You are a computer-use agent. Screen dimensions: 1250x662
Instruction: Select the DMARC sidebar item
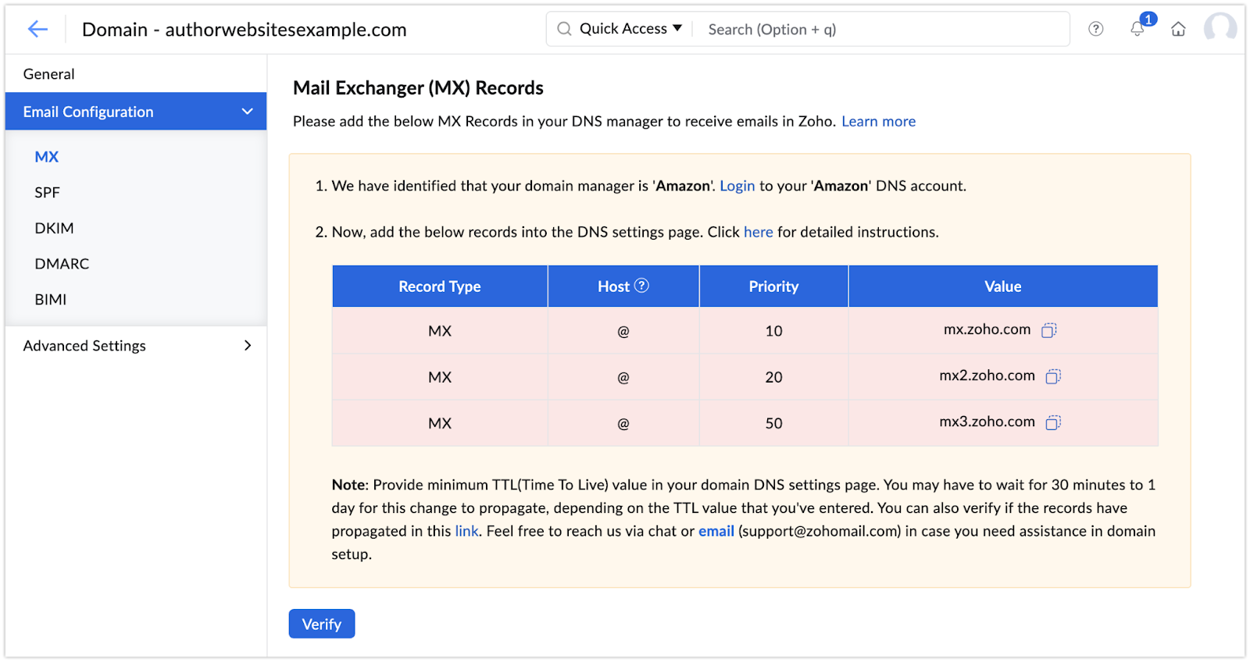(62, 264)
